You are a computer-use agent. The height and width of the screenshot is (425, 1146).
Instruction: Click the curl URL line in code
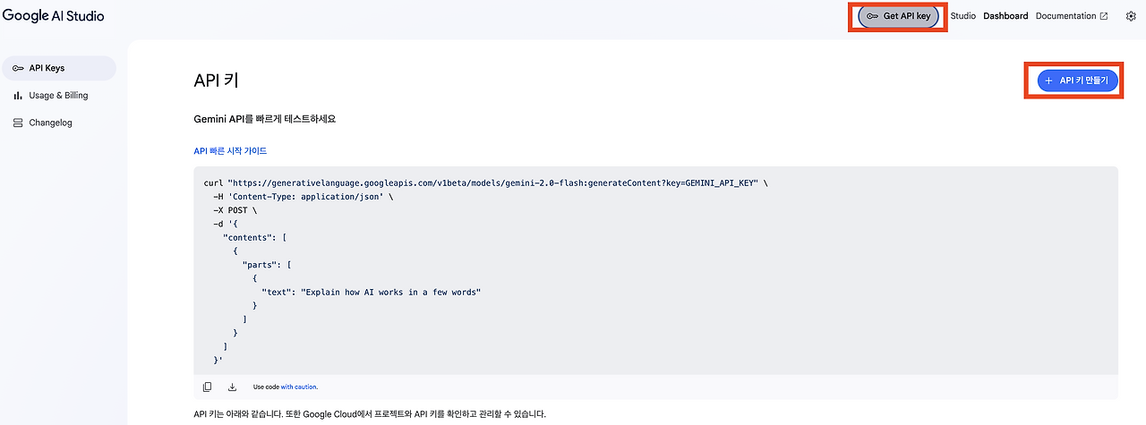pyautogui.click(x=486, y=183)
